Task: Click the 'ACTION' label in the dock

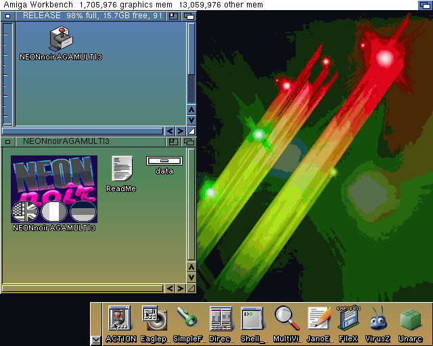Action: pyautogui.click(x=121, y=339)
